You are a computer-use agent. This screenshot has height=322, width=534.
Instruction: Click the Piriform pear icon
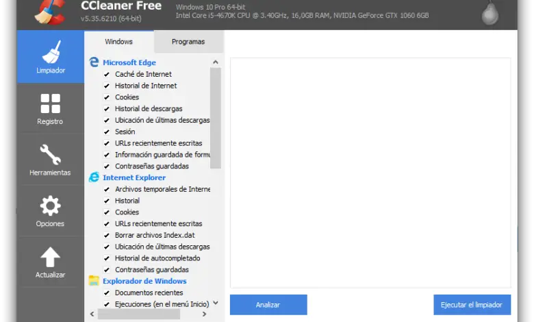click(490, 13)
